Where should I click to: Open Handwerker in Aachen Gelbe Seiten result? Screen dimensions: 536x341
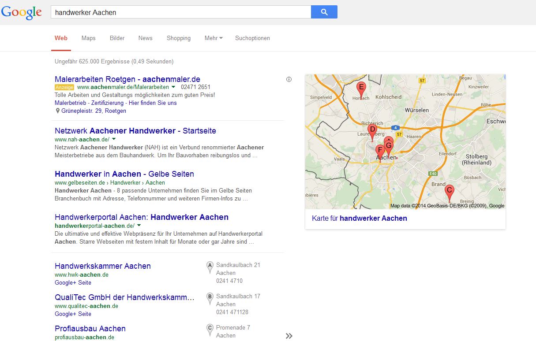coord(124,174)
